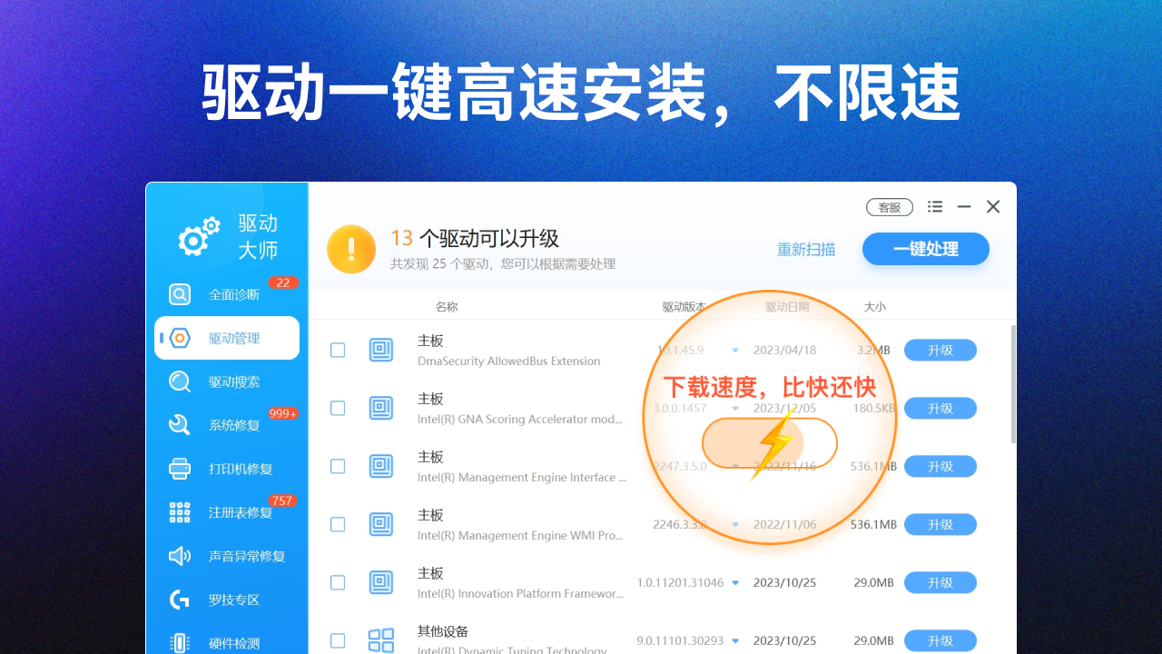Screen dimensions: 1162x654
Task: Expand version dropdown for Intel Management Engine WMI
Action: click(x=735, y=524)
